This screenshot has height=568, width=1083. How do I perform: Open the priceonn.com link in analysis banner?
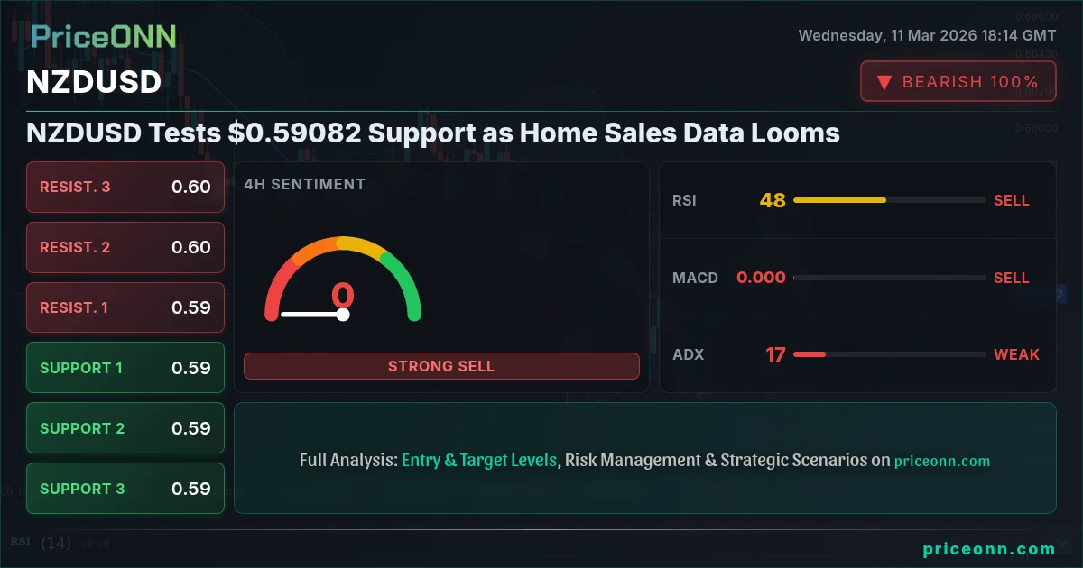942,461
